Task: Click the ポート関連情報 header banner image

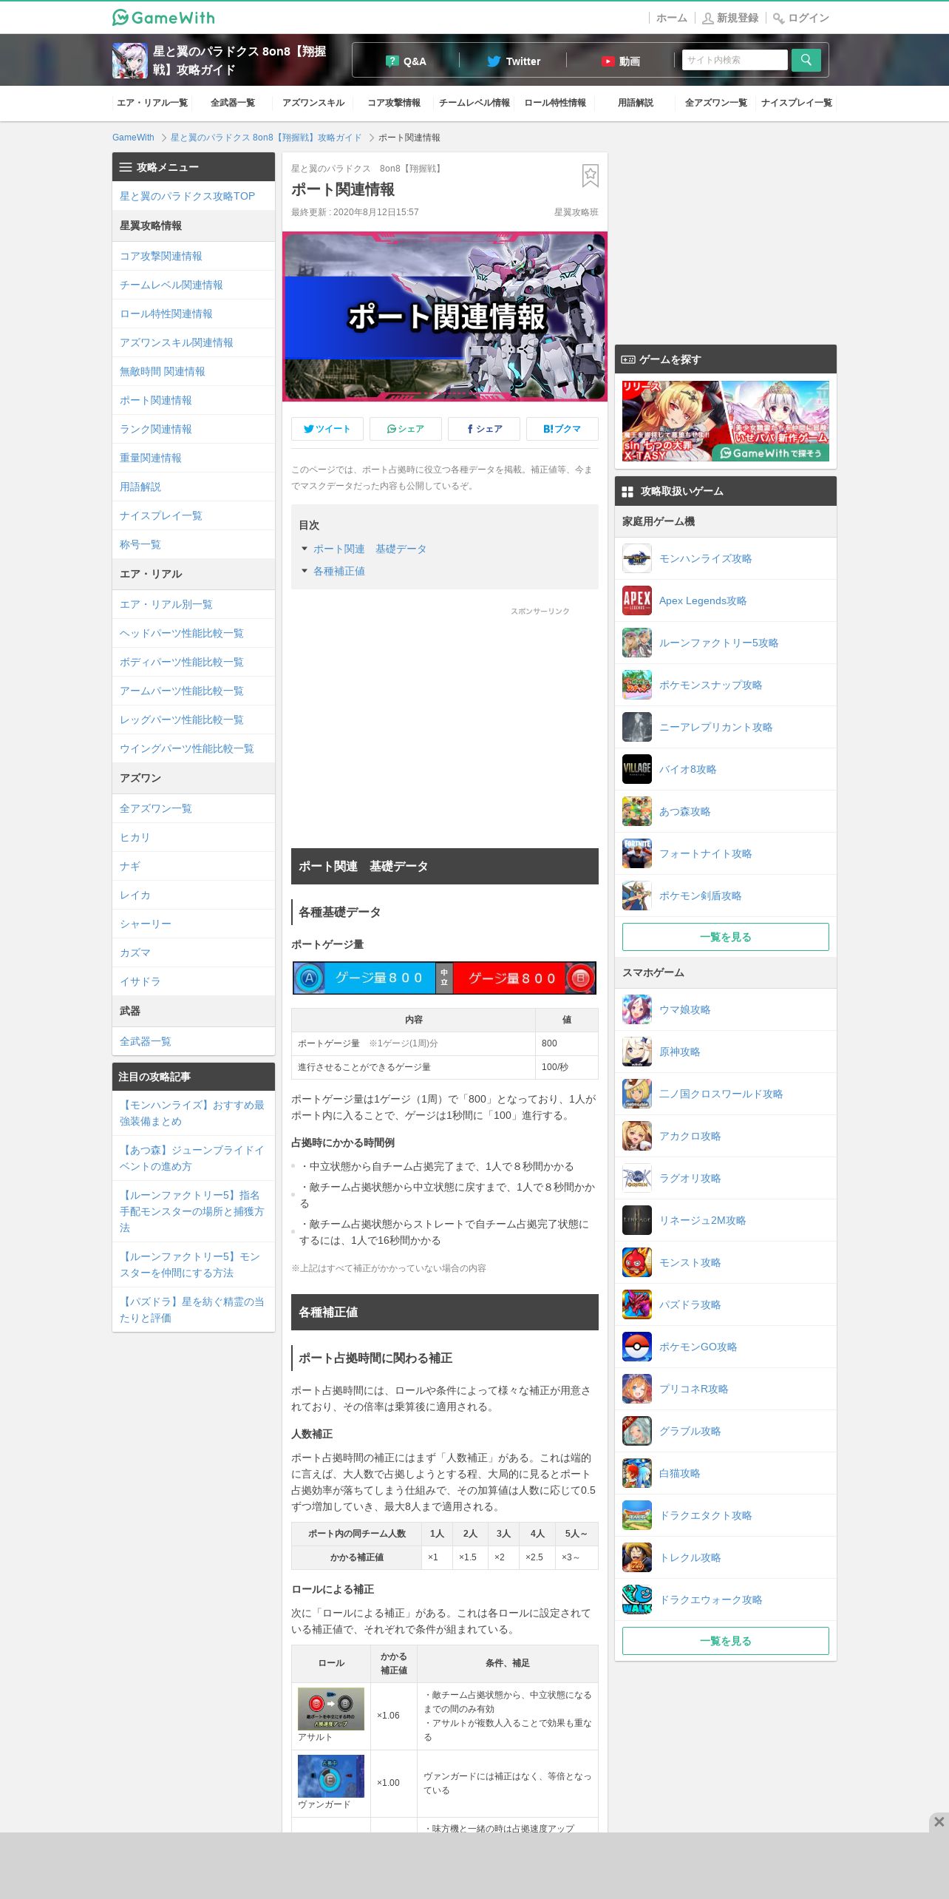Action: [445, 316]
